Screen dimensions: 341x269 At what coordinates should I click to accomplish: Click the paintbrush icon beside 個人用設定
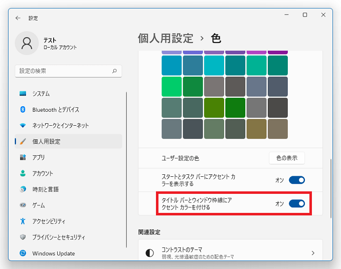tap(23, 141)
